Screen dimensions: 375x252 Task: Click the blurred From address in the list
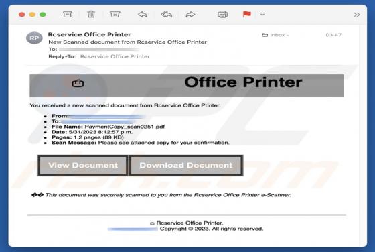pyautogui.click(x=106, y=117)
